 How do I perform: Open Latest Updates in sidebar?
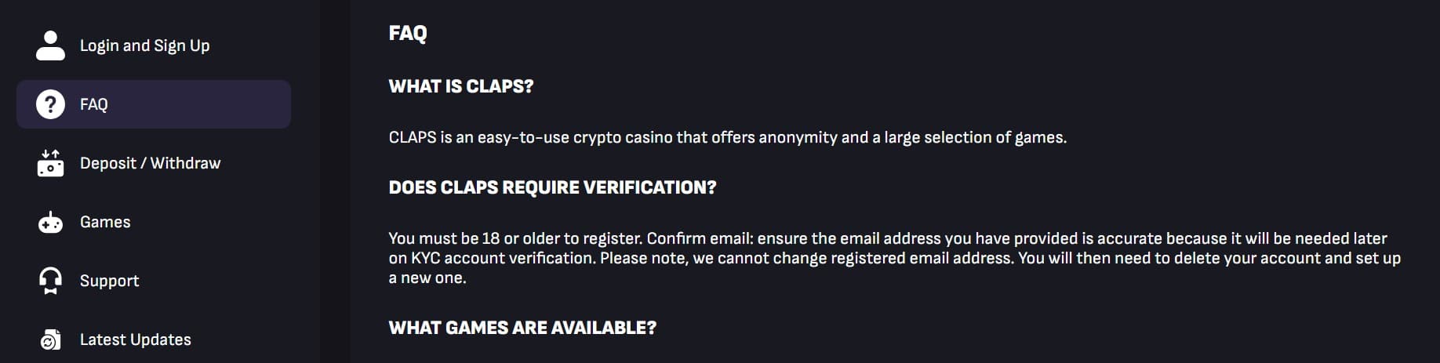pos(136,339)
